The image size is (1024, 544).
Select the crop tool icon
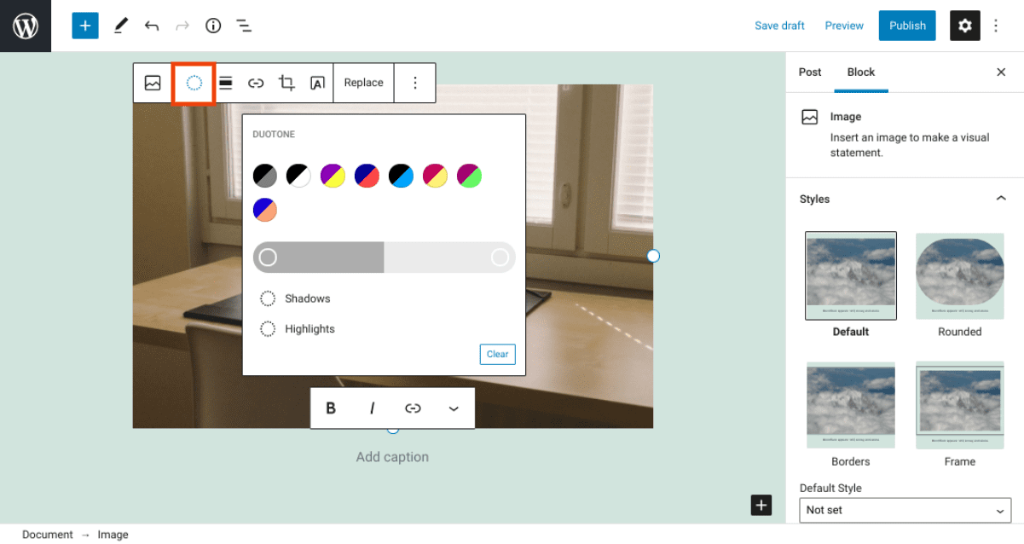[x=286, y=83]
